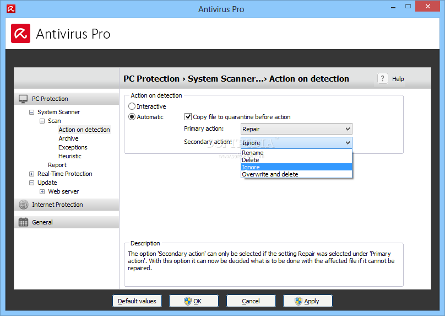The image size is (445, 316).
Task: Click the Avira logo in the title bar
Action: tap(11, 9)
